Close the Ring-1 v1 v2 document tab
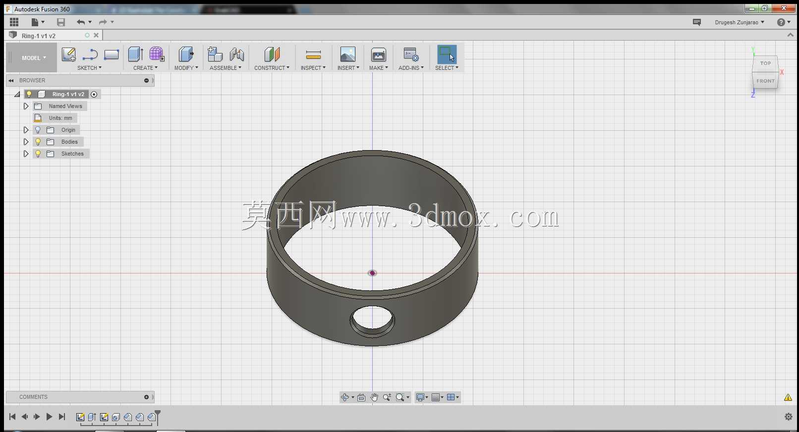Screen dimensions: 799x432 coord(96,35)
